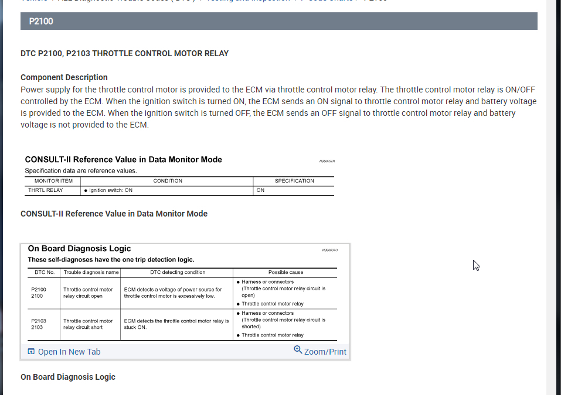Click the Open In New Tab icon
The image size is (561, 395).
(x=31, y=352)
